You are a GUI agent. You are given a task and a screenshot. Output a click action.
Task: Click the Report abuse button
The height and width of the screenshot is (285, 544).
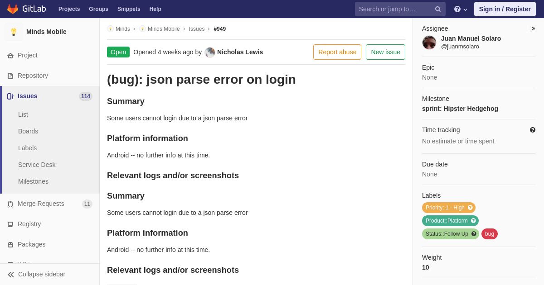[337, 52]
